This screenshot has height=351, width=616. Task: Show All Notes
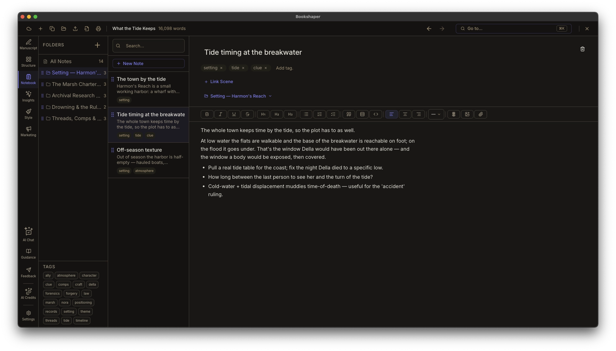pyautogui.click(x=73, y=62)
